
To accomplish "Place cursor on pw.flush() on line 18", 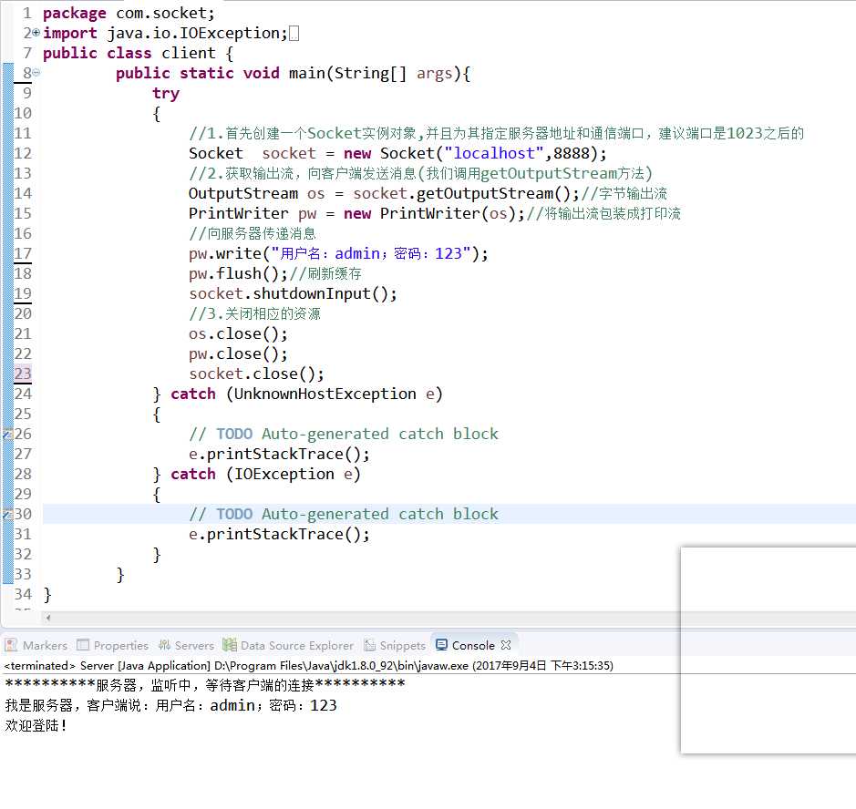I will tap(238, 274).
